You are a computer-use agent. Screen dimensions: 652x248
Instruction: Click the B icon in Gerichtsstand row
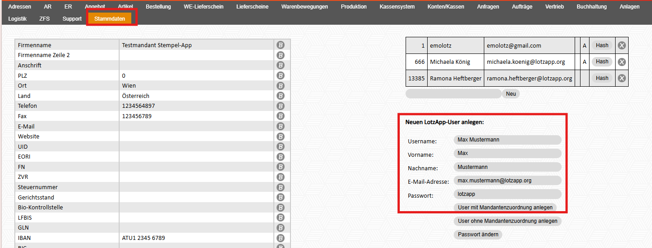pos(281,197)
